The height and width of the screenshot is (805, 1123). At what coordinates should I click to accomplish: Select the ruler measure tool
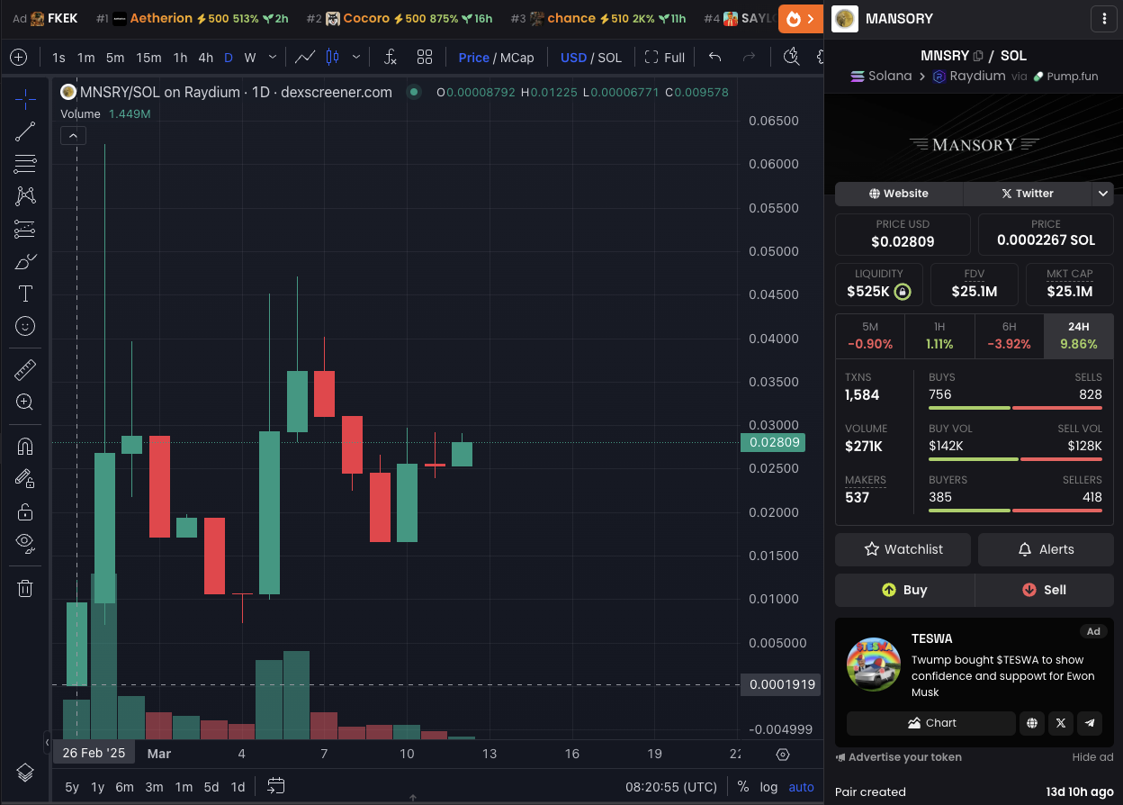(x=25, y=369)
